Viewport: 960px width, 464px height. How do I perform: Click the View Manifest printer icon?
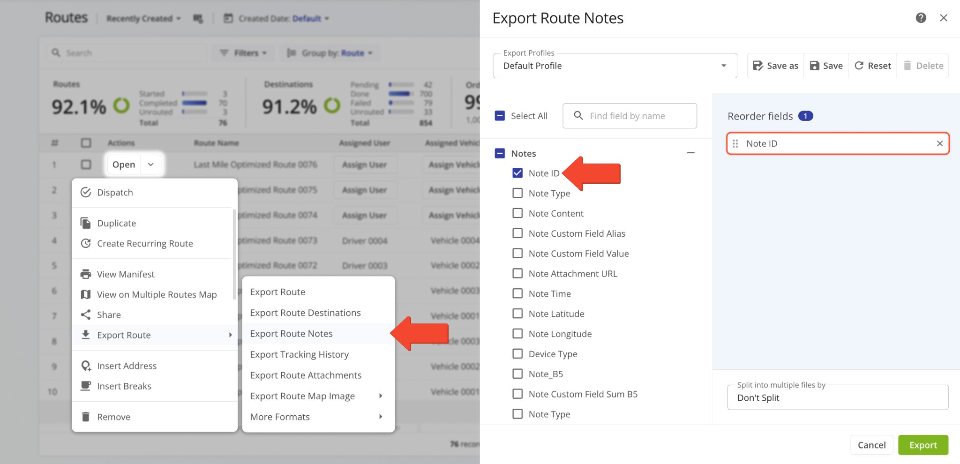point(86,274)
